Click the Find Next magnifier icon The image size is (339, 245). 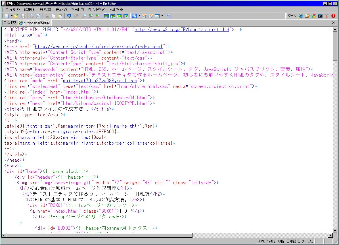click(x=97, y=16)
